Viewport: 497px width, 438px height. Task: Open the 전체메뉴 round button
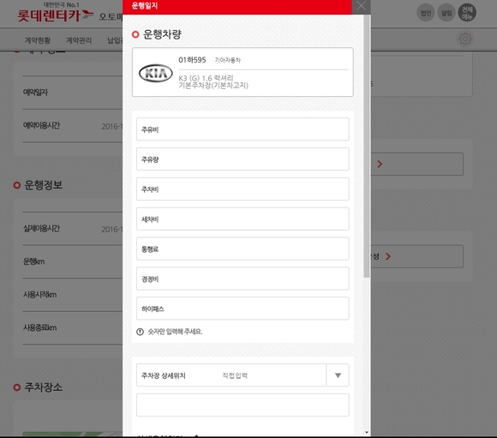click(x=467, y=13)
